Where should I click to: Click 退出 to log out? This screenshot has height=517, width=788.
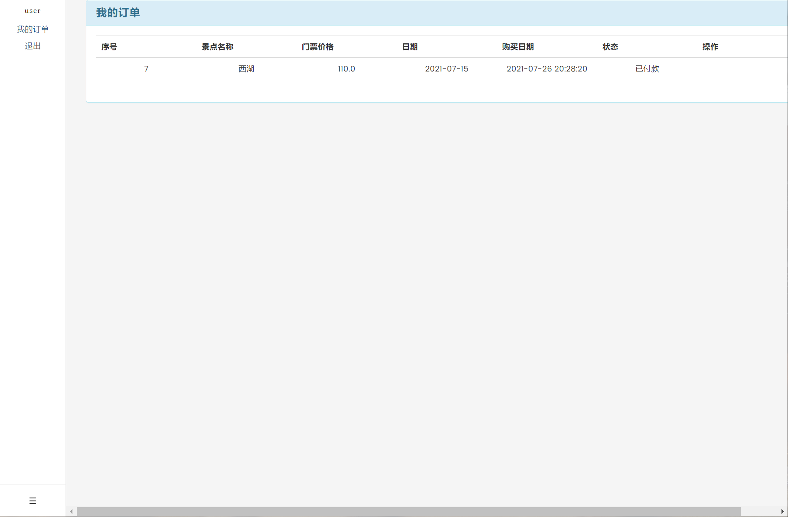[x=32, y=46]
